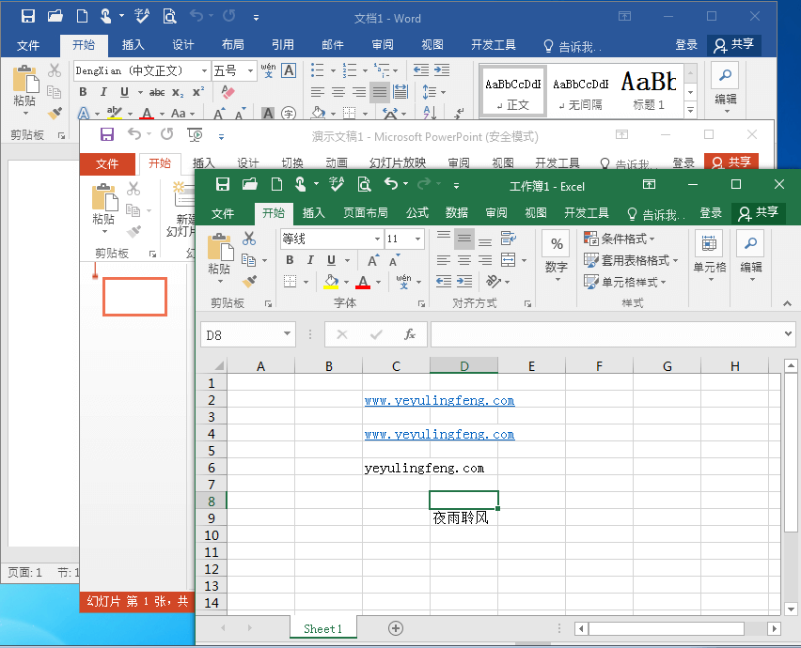The image size is (801, 648).
Task: Click Increase Indent icon in Excel
Action: pyautogui.click(x=464, y=281)
